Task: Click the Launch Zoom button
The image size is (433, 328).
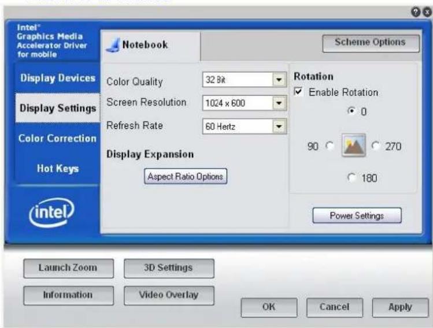Action: pyautogui.click(x=68, y=268)
